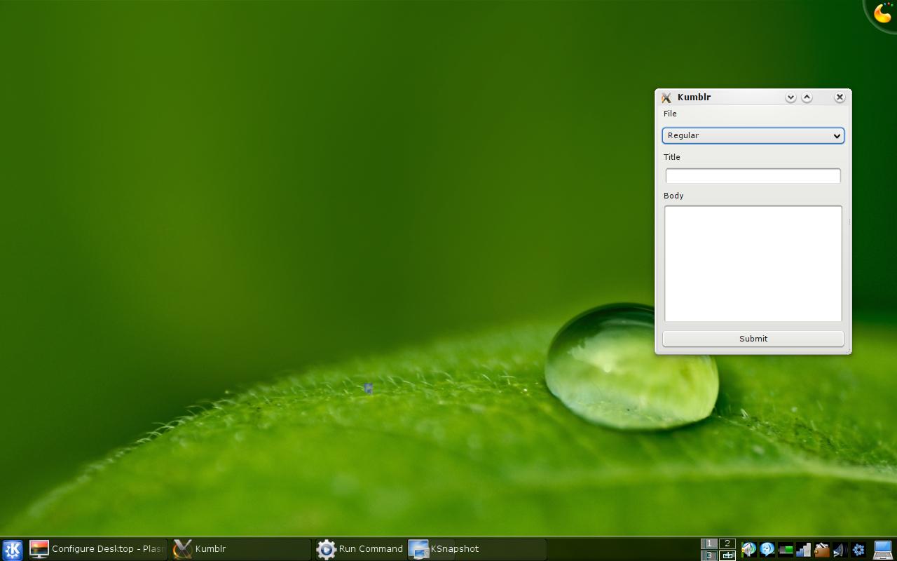Switch to virtual desktop 2 in pager
The image size is (897, 561).
pos(727,543)
